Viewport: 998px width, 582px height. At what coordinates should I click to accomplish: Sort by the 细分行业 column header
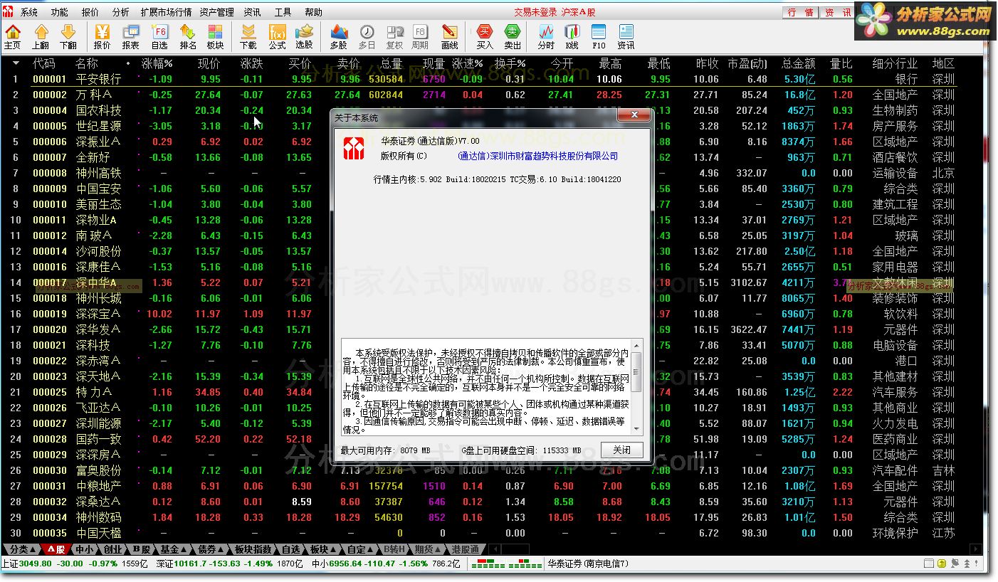pyautogui.click(x=895, y=63)
